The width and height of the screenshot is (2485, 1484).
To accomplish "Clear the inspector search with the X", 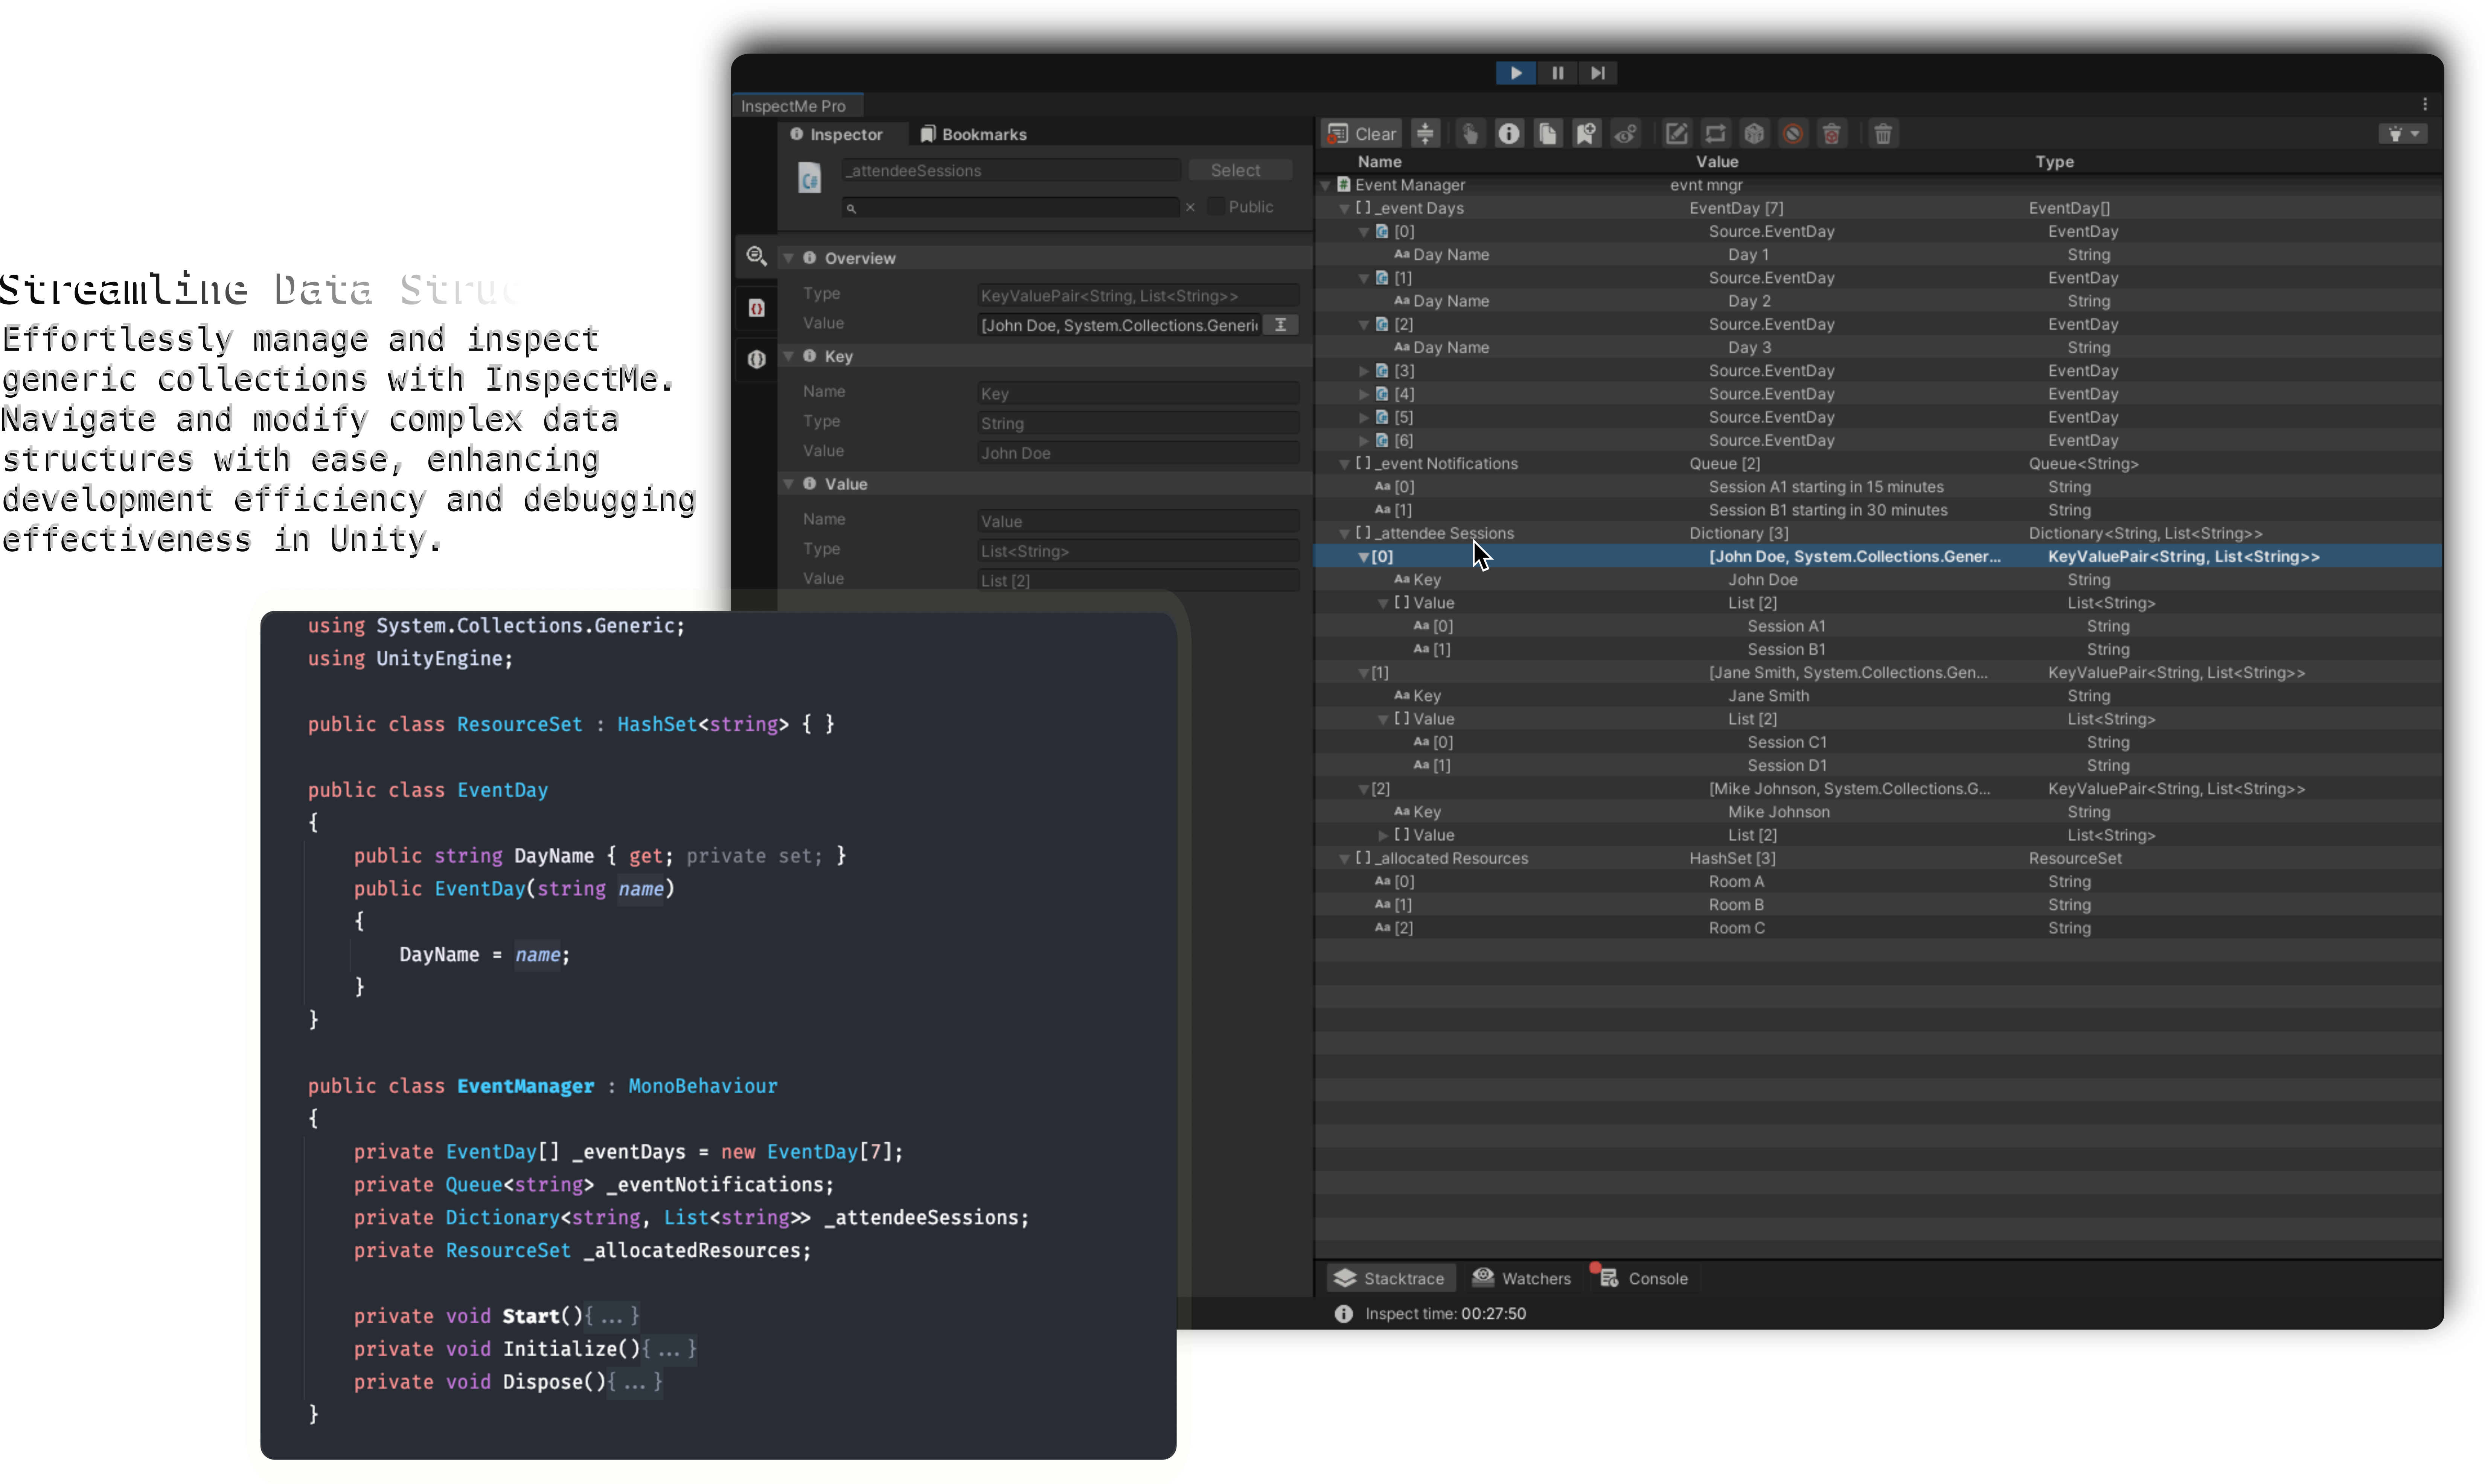I will point(1190,207).
